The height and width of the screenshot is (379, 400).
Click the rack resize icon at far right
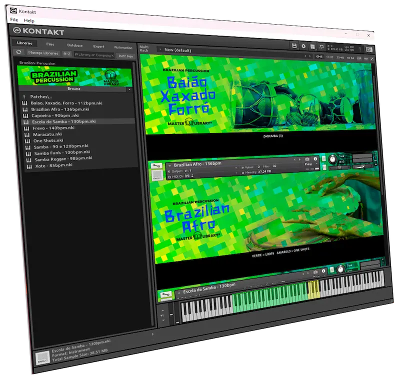[x=372, y=59]
